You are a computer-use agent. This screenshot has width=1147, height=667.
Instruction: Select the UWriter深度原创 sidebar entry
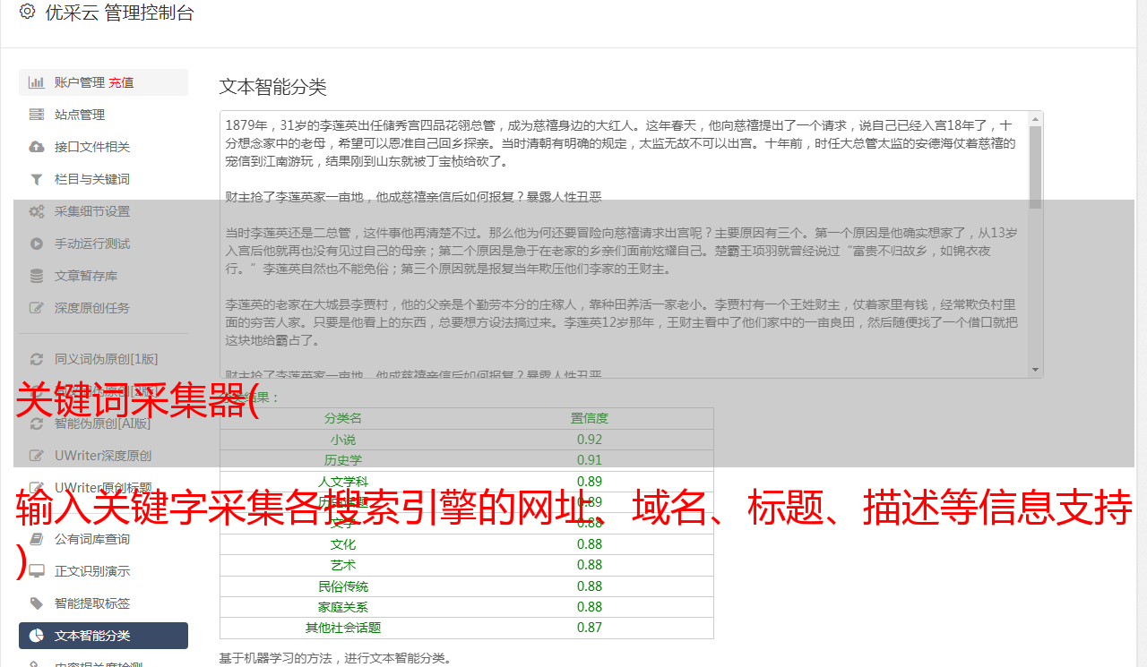[102, 456]
